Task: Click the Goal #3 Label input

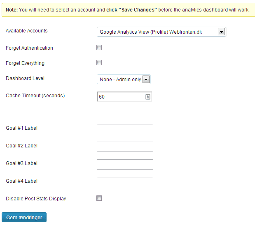Action: pos(125,164)
